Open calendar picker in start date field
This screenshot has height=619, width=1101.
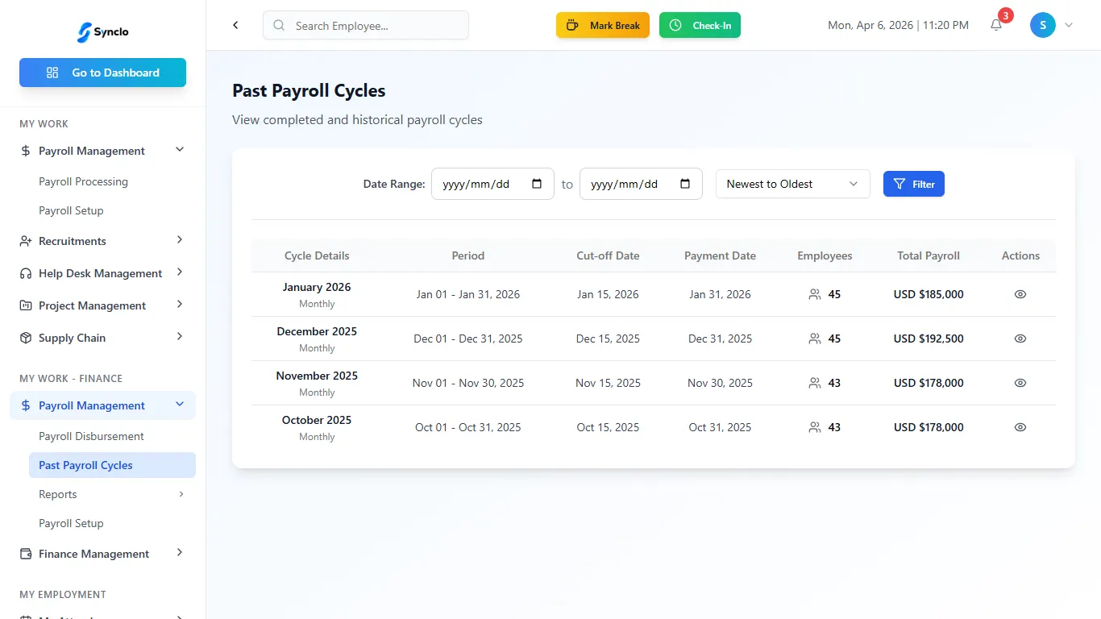[x=537, y=184]
